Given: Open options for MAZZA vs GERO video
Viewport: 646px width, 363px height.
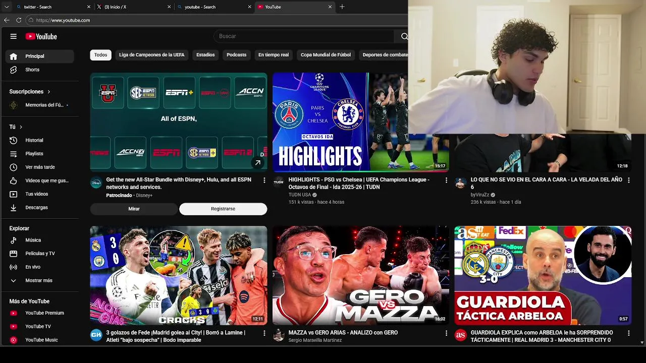Looking at the screenshot, I should click(x=446, y=333).
